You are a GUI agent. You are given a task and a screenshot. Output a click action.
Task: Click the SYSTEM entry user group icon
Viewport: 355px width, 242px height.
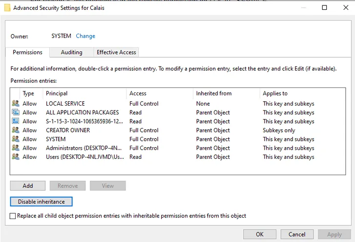[16, 139]
